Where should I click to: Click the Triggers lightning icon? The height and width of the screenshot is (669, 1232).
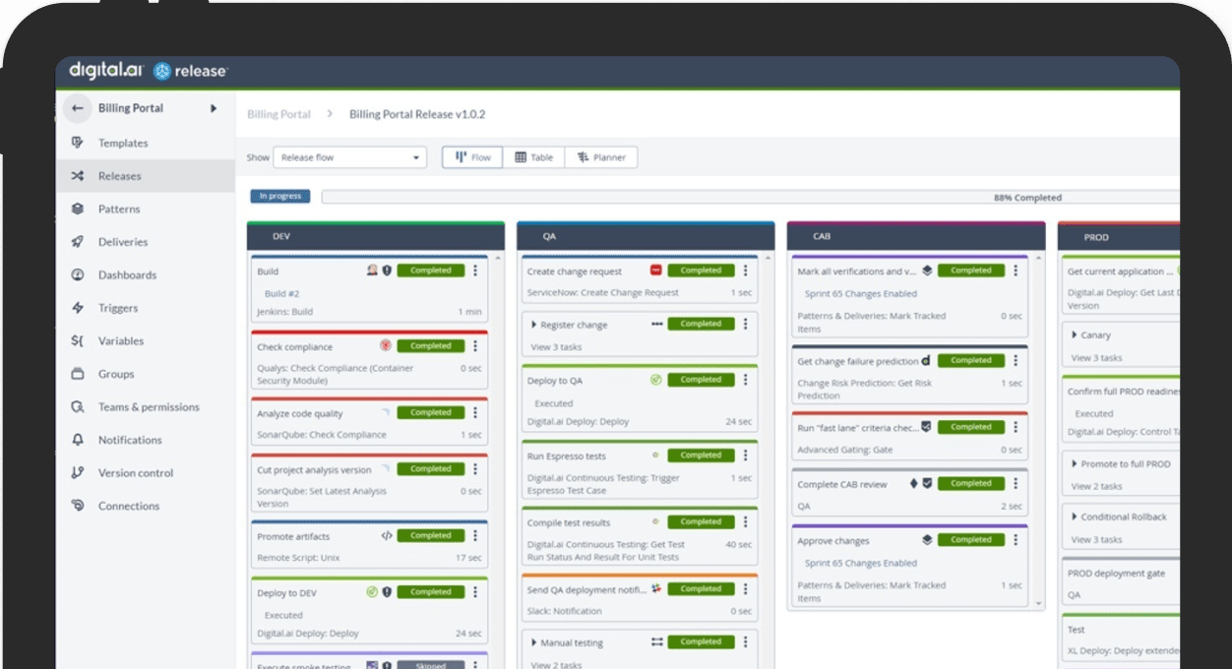click(78, 308)
